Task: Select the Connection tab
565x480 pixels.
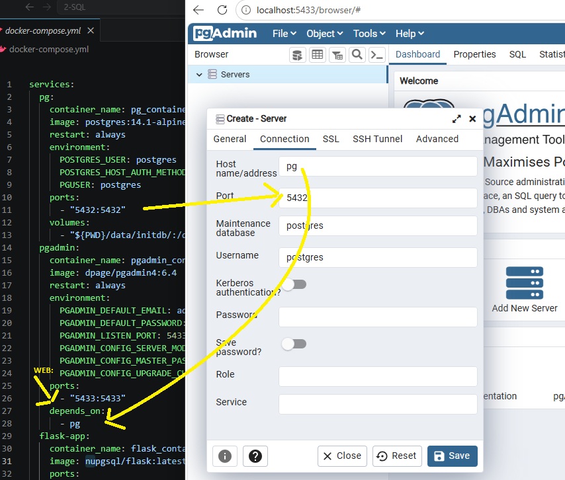Action: [x=284, y=139]
